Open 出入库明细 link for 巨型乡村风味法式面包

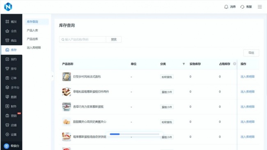pos(247,77)
